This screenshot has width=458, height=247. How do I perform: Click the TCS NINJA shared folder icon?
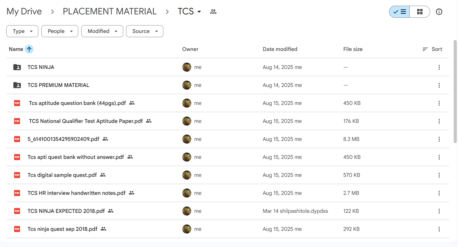click(x=17, y=67)
